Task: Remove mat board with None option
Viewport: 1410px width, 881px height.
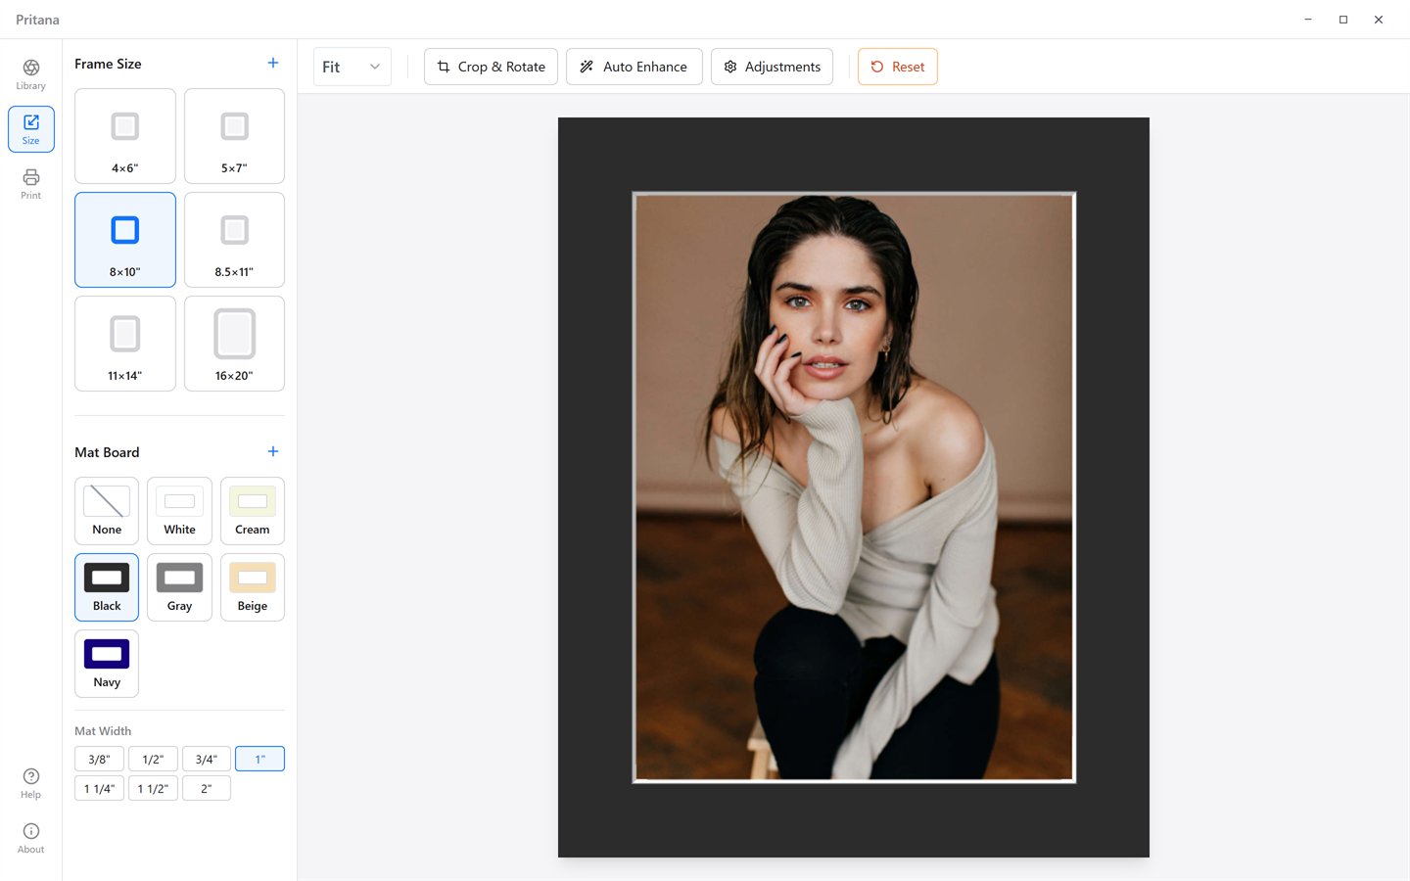Action: coord(107,511)
